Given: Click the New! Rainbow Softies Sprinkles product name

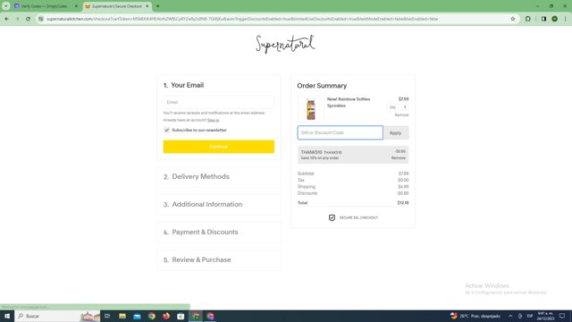Looking at the screenshot, I should 349,102.
